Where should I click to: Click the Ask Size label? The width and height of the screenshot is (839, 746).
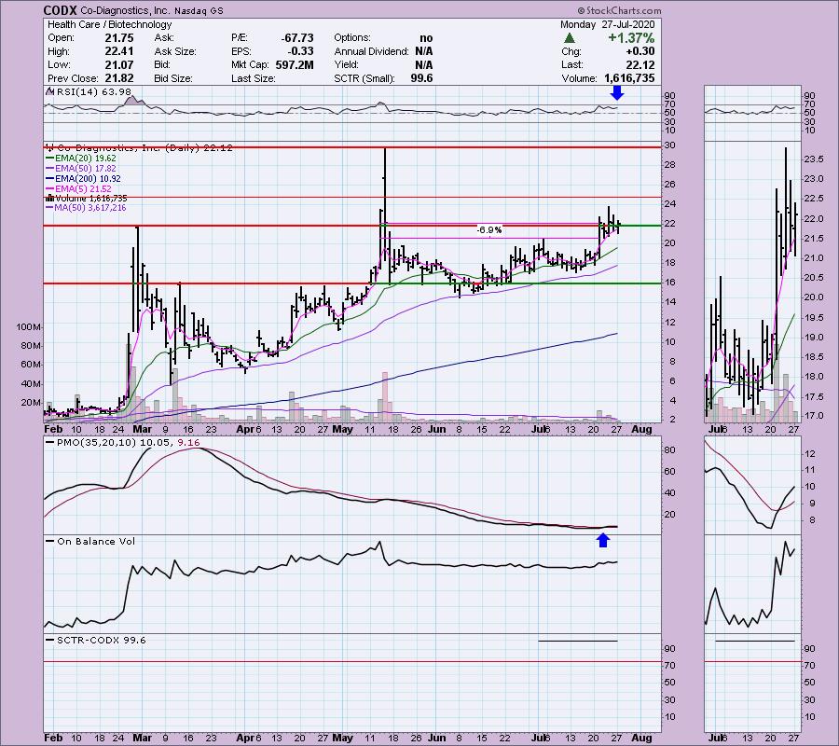175,51
